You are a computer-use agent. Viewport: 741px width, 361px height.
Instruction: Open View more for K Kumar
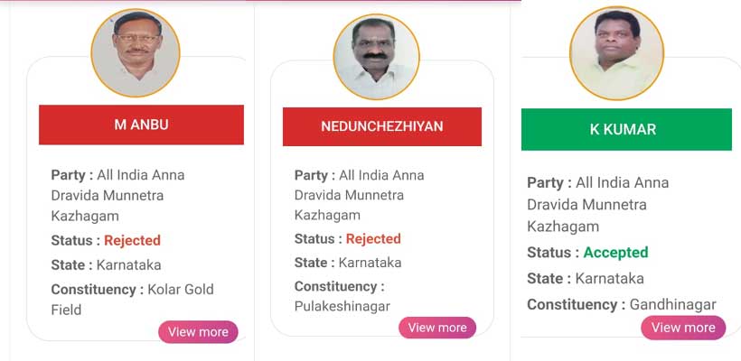point(683,328)
